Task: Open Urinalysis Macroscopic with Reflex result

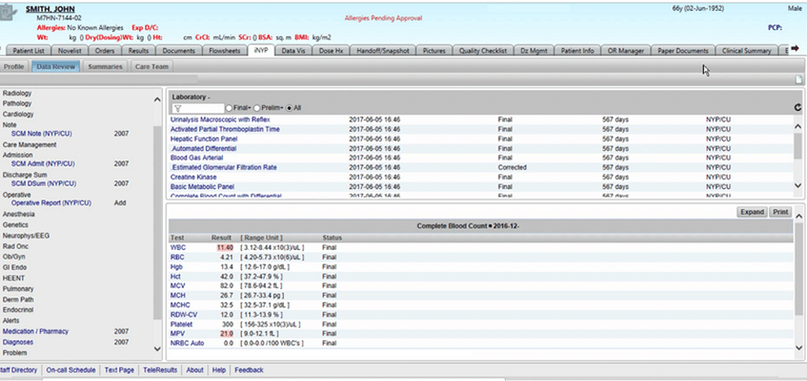Action: point(220,120)
